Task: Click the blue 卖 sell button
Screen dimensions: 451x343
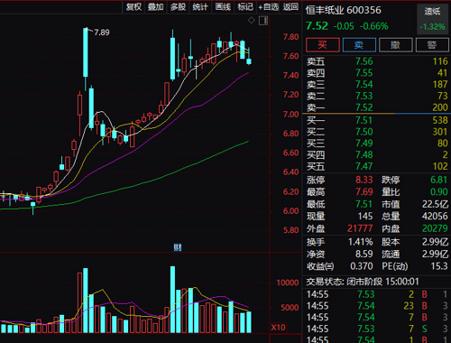Action: click(359, 45)
